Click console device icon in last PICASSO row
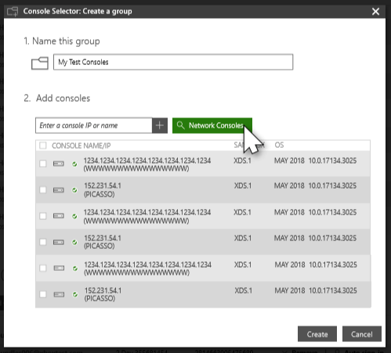The image size is (391, 353). [59, 294]
